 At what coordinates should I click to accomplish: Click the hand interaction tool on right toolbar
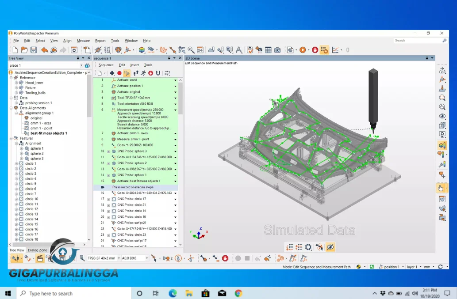click(x=441, y=188)
